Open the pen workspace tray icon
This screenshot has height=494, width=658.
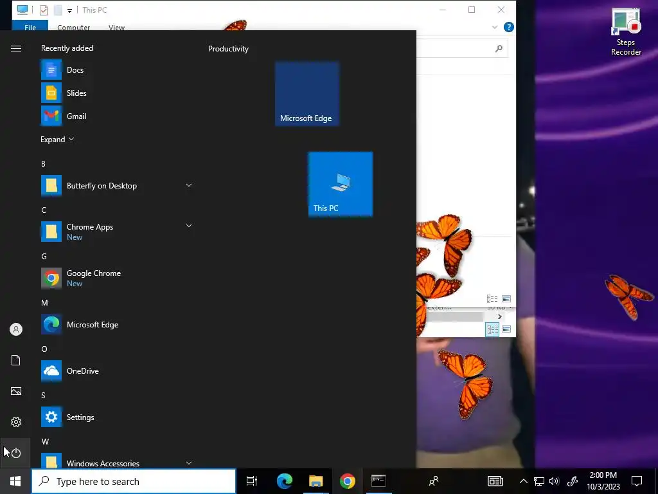pos(573,481)
